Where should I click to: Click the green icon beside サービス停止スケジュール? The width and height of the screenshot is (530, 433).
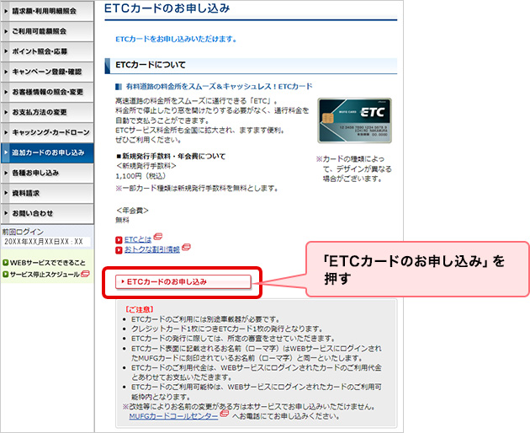tap(5, 275)
